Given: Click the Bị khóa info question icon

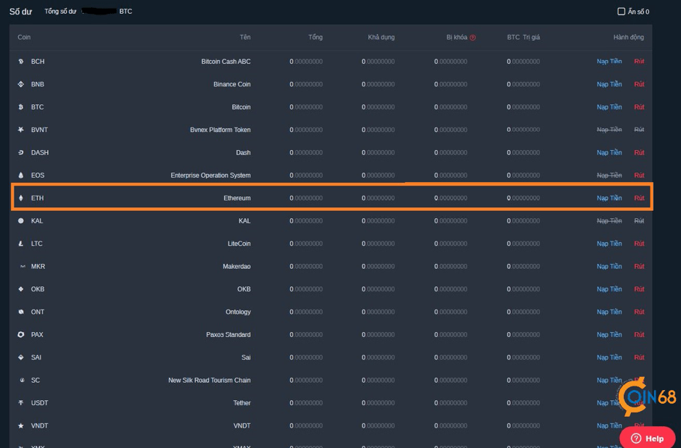Looking at the screenshot, I should [473, 38].
